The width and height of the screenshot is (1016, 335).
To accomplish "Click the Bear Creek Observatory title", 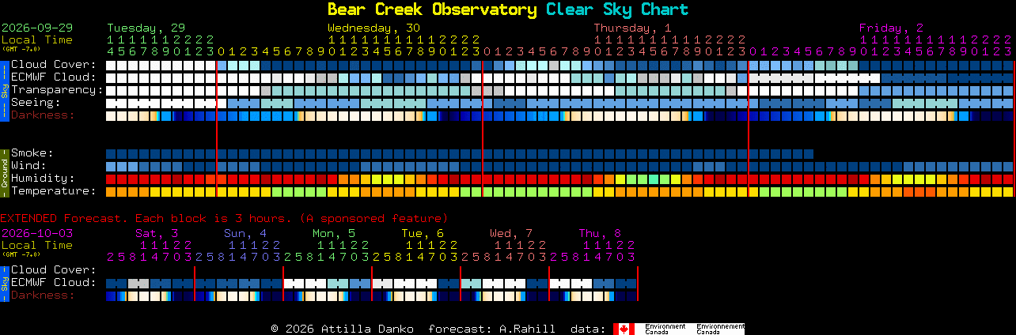I will point(432,9).
